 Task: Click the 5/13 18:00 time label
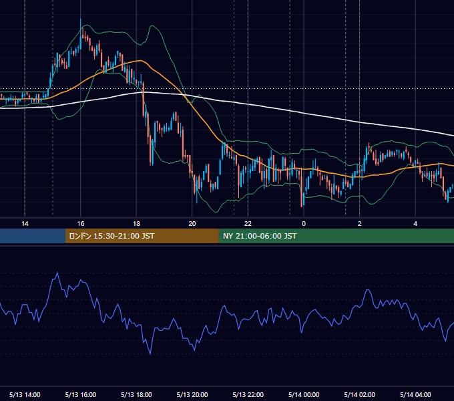136,394
